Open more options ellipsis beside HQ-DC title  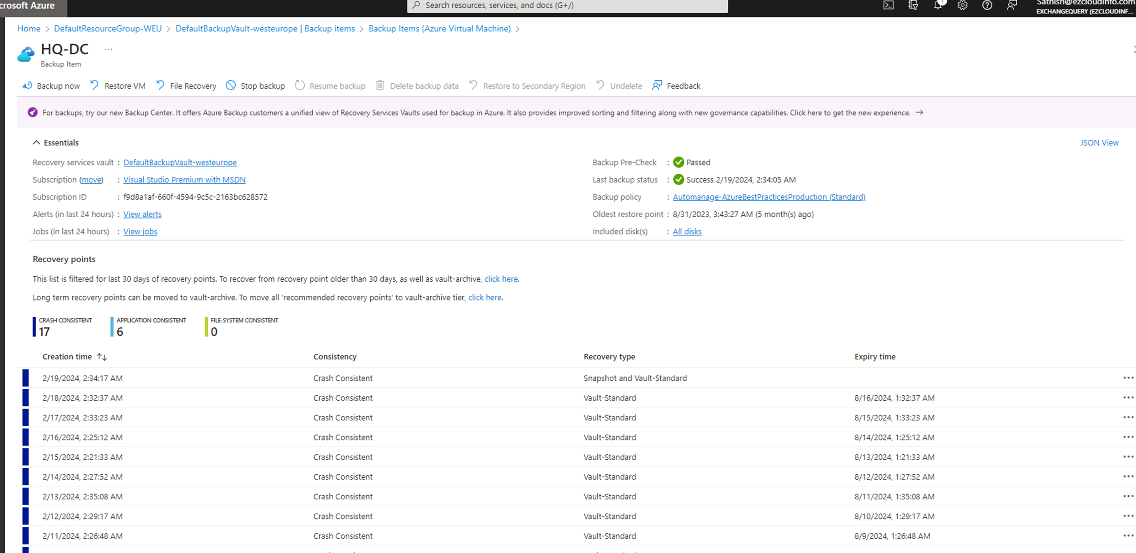pyautogui.click(x=109, y=49)
